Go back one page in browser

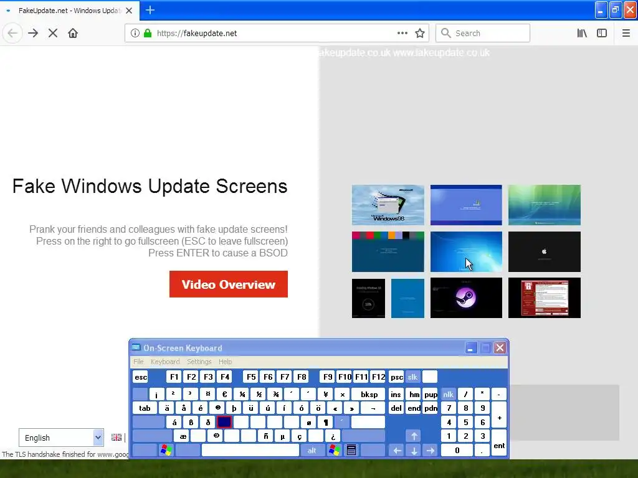click(12, 34)
